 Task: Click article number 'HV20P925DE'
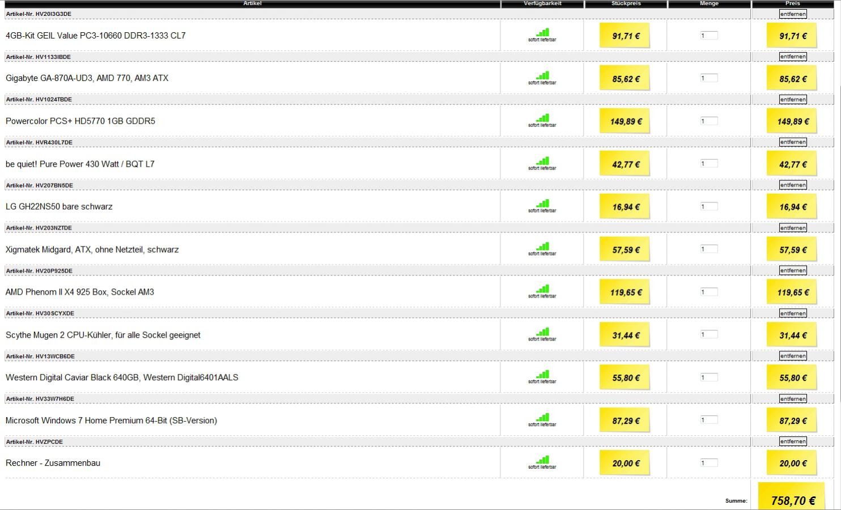(x=54, y=271)
